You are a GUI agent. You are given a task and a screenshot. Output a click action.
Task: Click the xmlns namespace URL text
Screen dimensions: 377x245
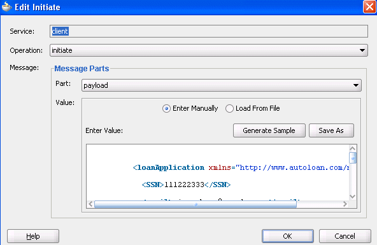click(292, 167)
